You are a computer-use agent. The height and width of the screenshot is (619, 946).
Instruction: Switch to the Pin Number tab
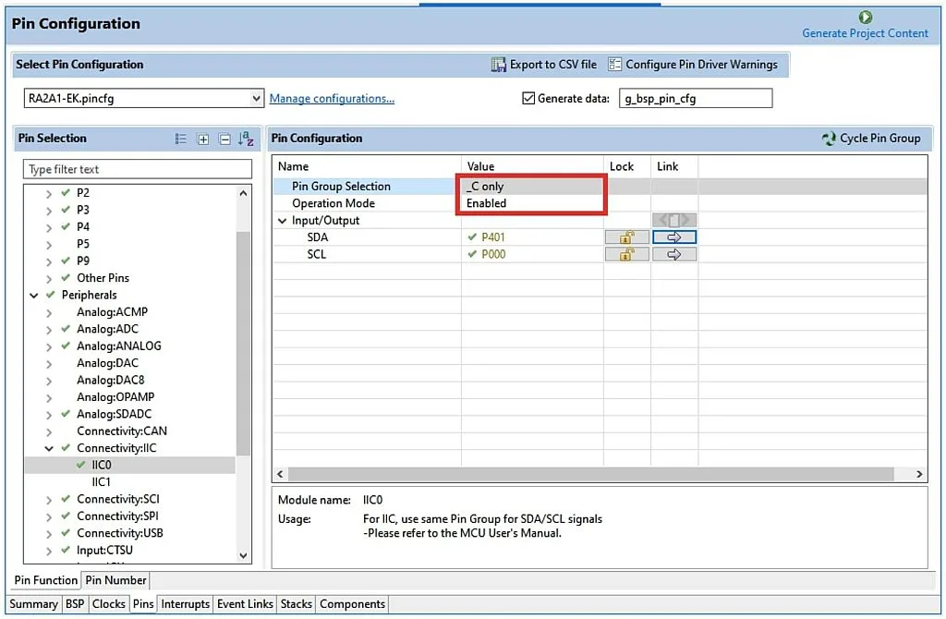(x=115, y=580)
